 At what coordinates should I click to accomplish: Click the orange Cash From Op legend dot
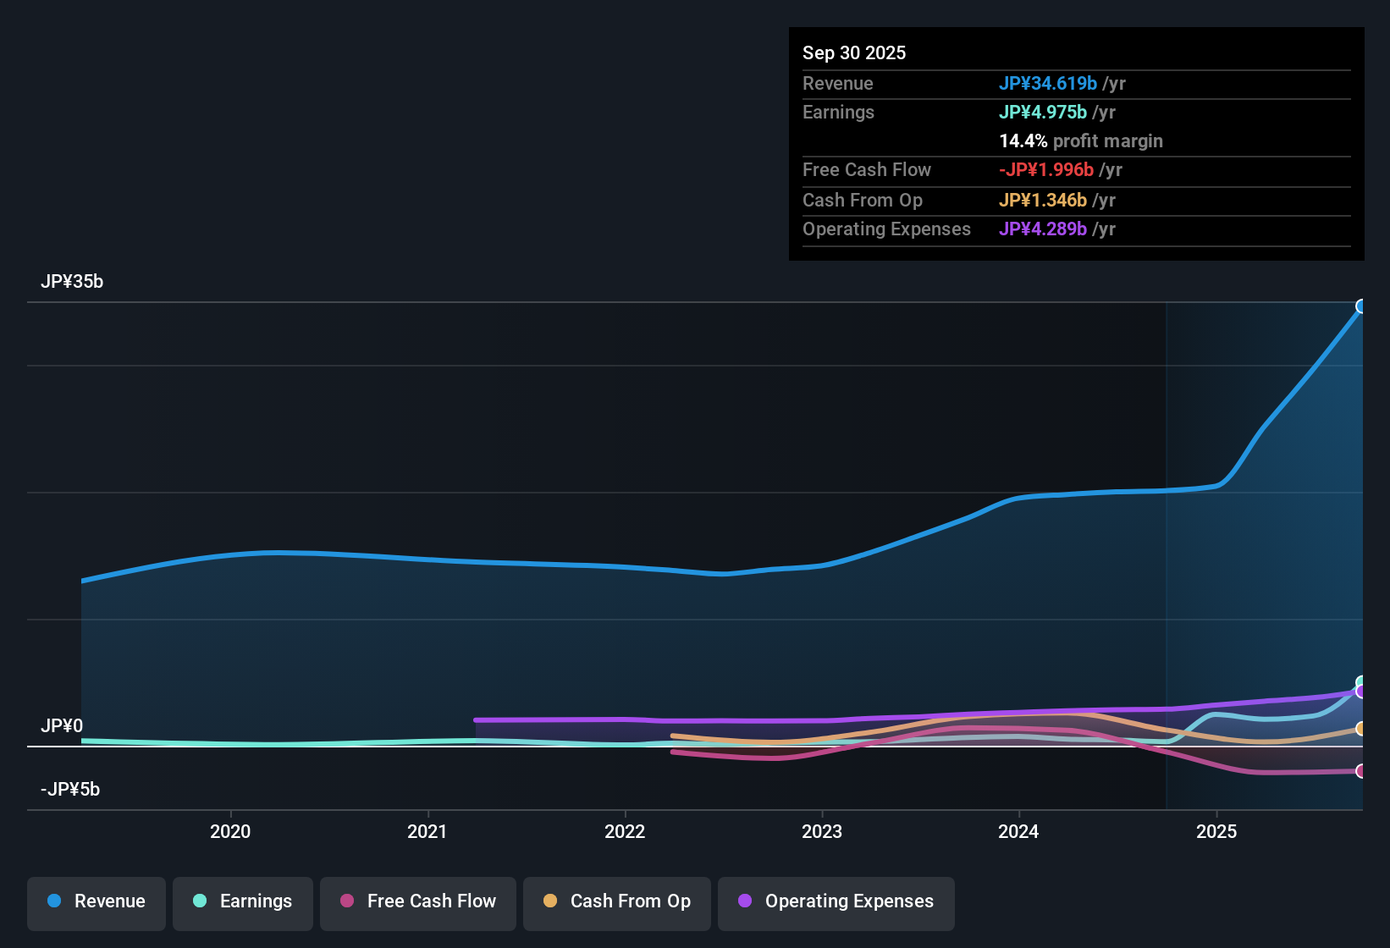click(x=550, y=901)
